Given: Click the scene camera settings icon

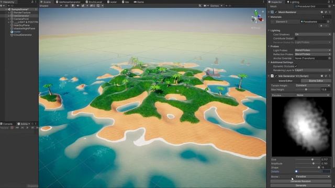Looking at the screenshot, I should point(205,6).
